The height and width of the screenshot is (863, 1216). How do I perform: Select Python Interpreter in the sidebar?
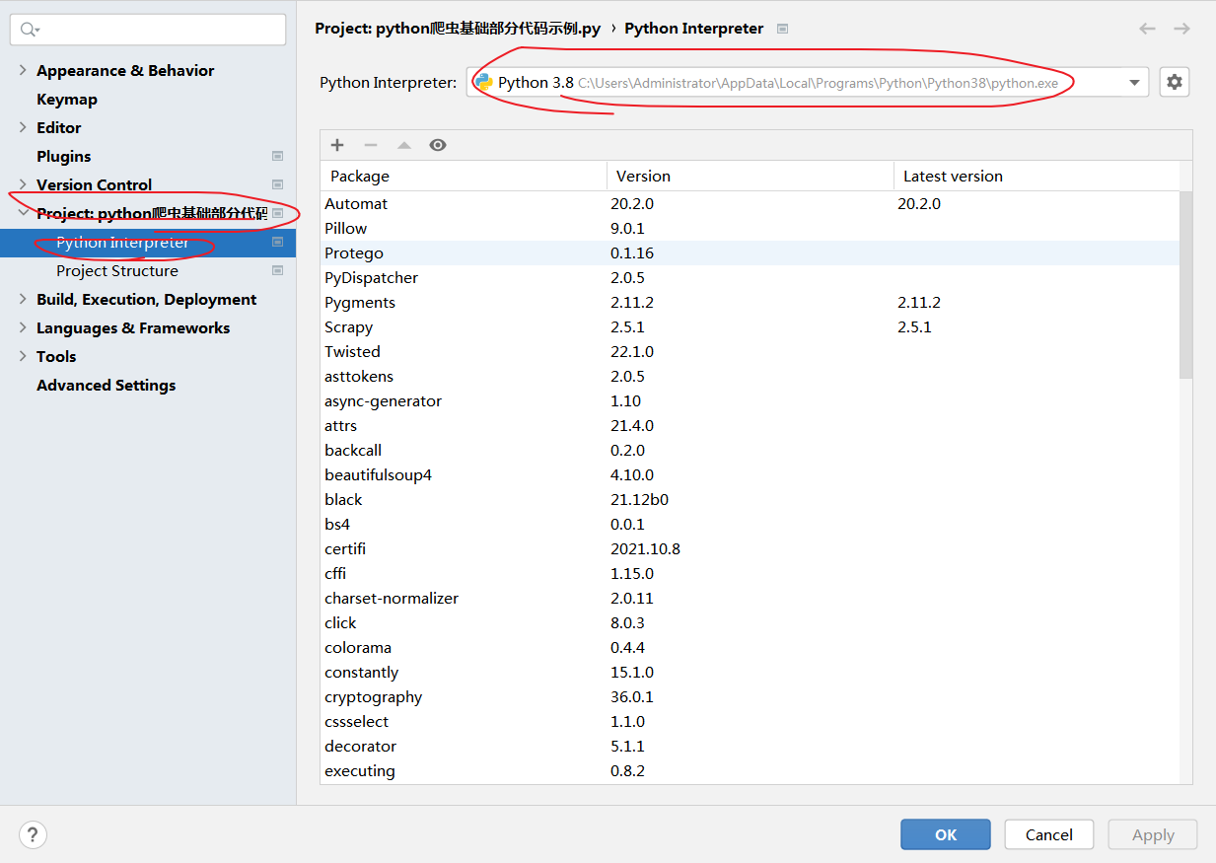pos(148,243)
